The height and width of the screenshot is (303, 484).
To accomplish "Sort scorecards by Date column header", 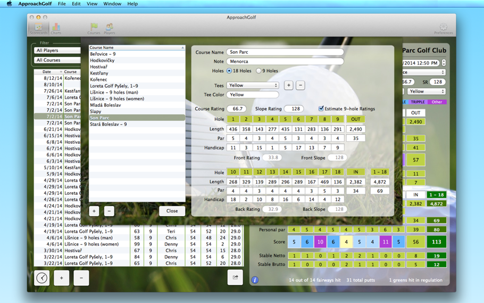I will click(x=48, y=72).
